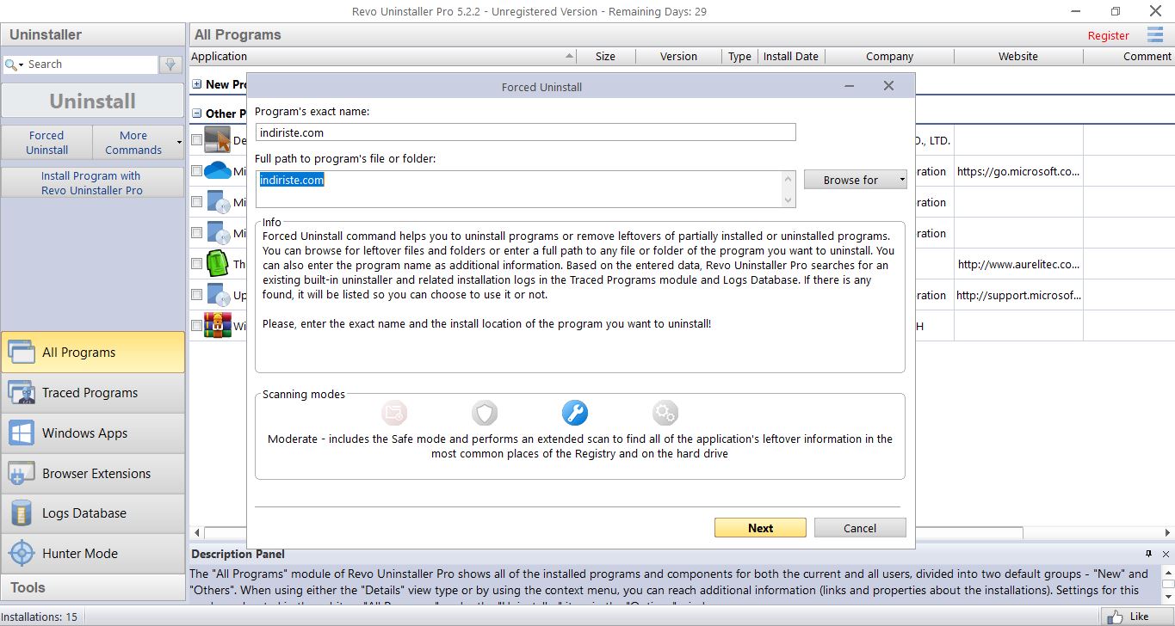The height and width of the screenshot is (626, 1175).
Task: Click the first program's cursor icon
Action: click(218, 140)
